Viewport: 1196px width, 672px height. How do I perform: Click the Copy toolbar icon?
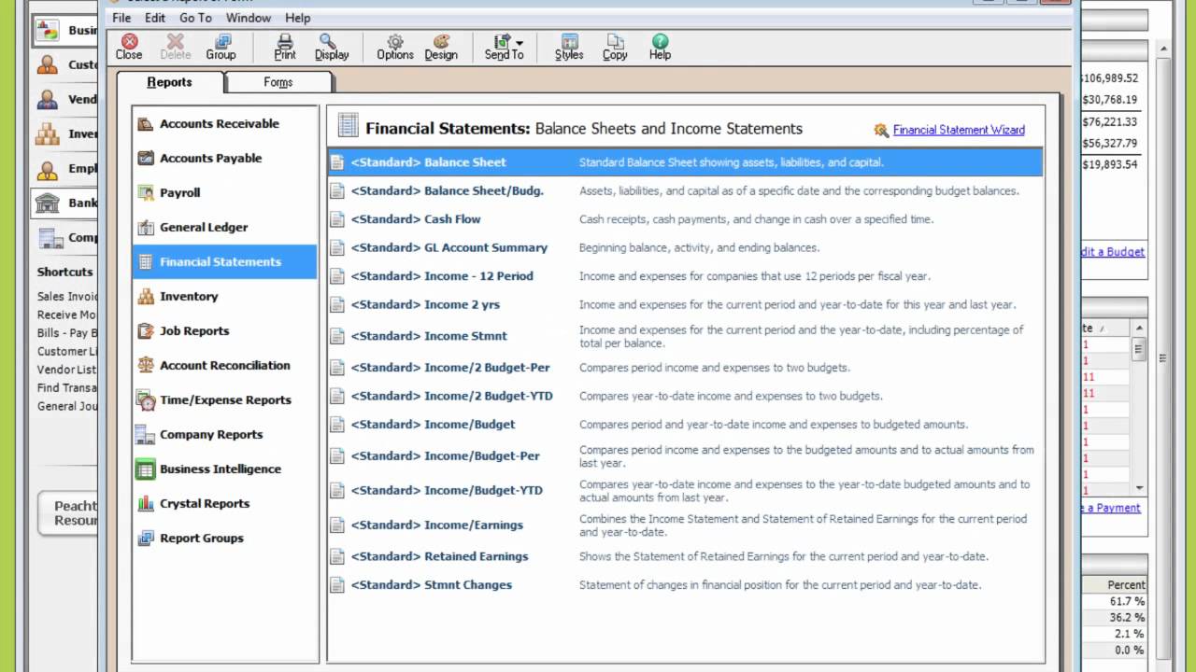coord(615,47)
